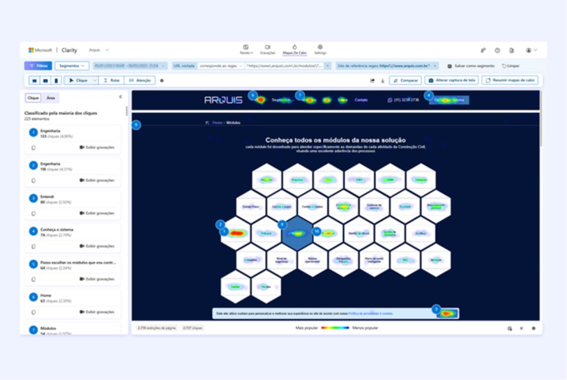Click heatmap marker 8 on blue hexagon
The image size is (567, 380).
click(282, 225)
